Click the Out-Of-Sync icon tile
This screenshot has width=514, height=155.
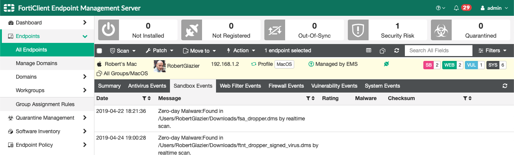275,30
